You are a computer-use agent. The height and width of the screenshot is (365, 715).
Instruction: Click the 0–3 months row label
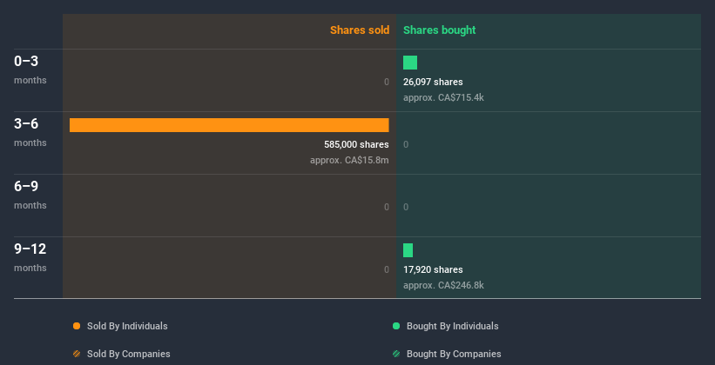point(30,70)
